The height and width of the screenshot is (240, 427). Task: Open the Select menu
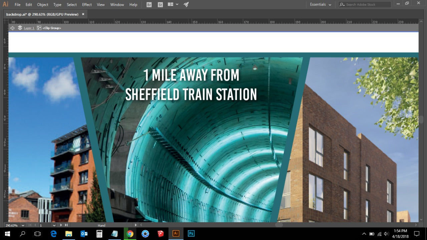pyautogui.click(x=72, y=5)
